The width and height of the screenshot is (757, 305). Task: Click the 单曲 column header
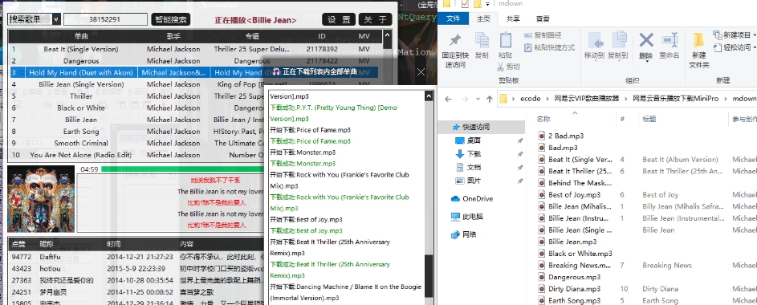81,36
